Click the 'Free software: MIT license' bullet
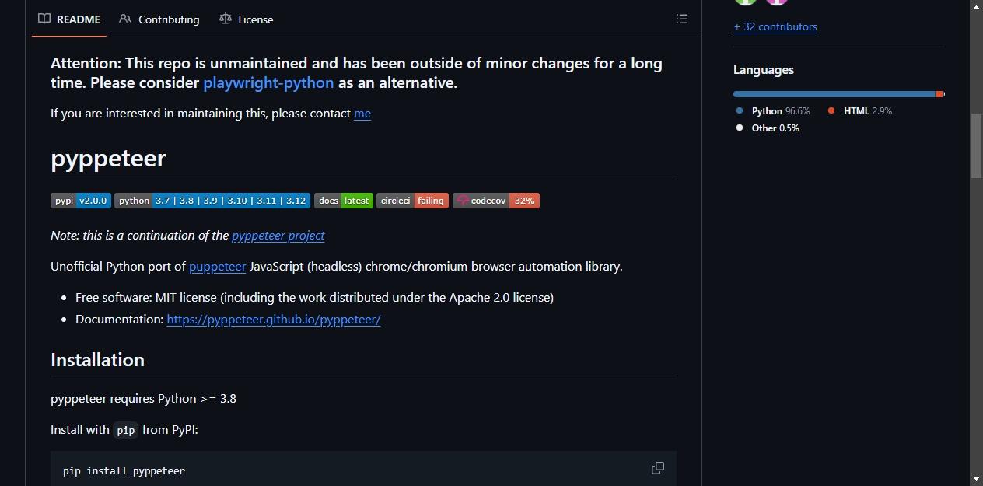This screenshot has width=983, height=486. coord(314,298)
